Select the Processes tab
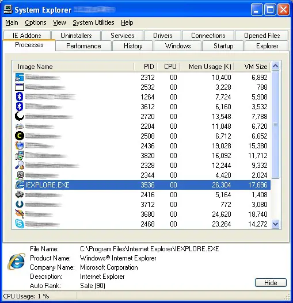 click(x=29, y=45)
